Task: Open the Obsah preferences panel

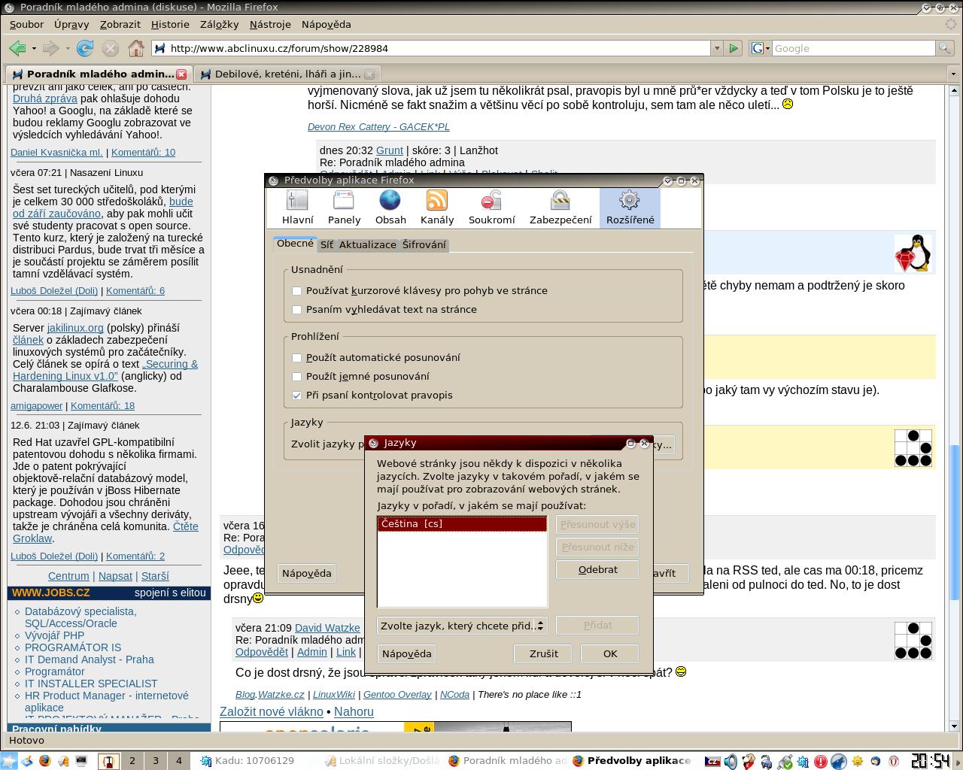Action: pos(390,208)
